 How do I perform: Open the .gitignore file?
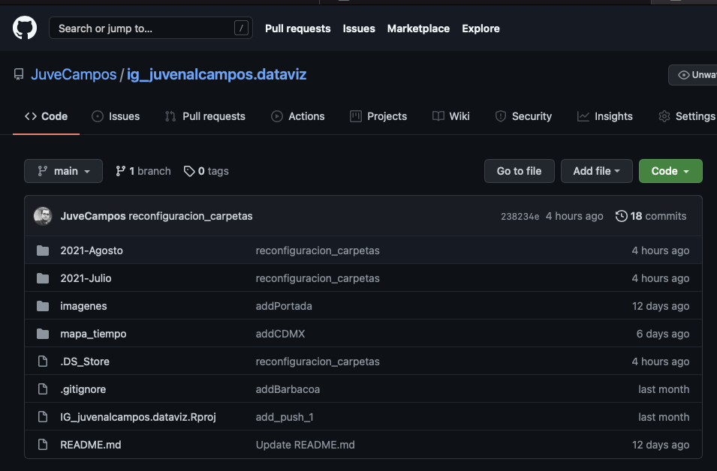83,389
